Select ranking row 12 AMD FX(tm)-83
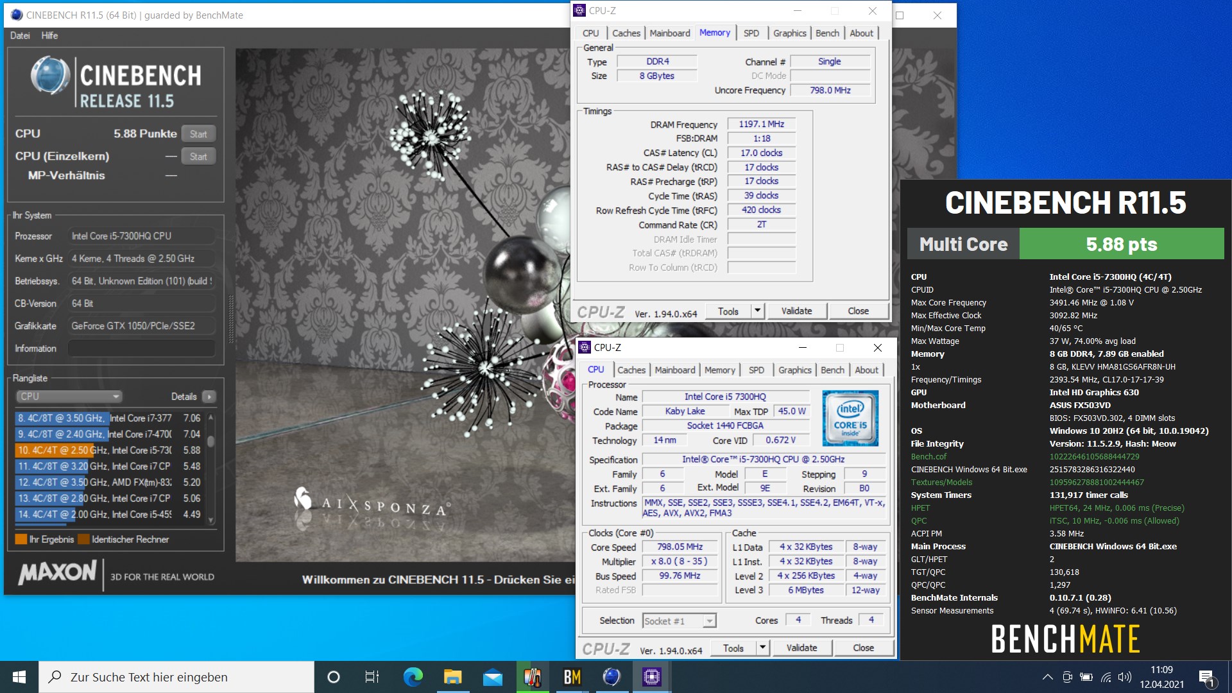Screen dimensions: 1232x693 pyautogui.click(x=110, y=483)
